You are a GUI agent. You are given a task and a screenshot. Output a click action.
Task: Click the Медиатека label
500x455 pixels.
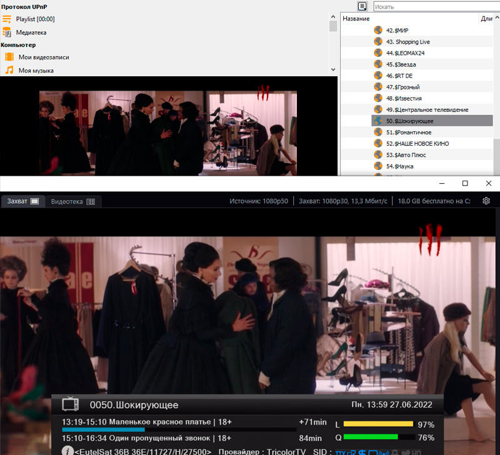coord(31,32)
